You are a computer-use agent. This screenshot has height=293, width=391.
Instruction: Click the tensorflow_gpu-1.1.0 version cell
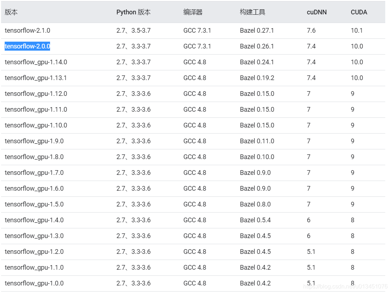pyautogui.click(x=34, y=268)
